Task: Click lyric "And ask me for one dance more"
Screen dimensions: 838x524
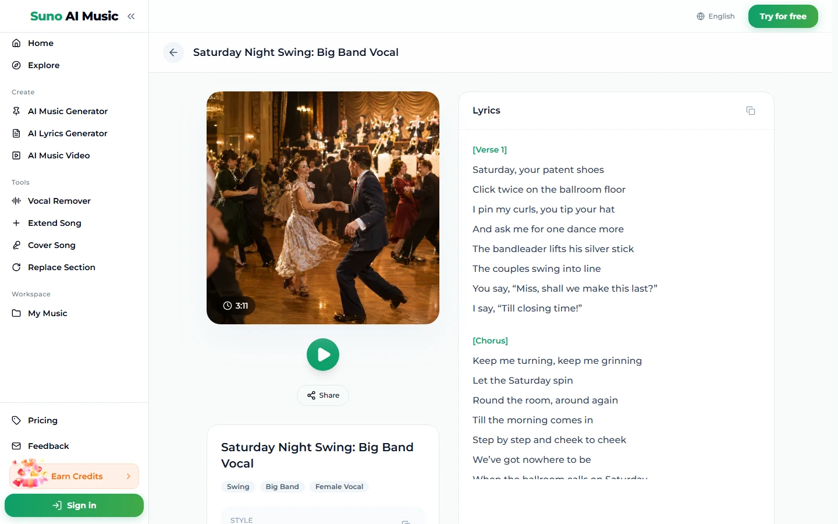Action: point(548,229)
